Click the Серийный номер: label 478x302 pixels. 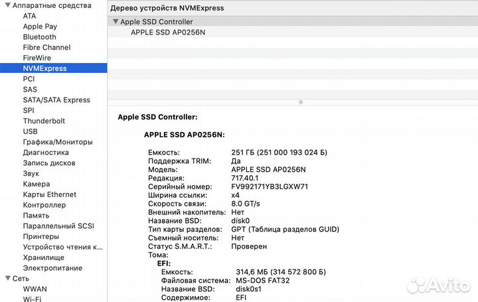click(x=180, y=187)
